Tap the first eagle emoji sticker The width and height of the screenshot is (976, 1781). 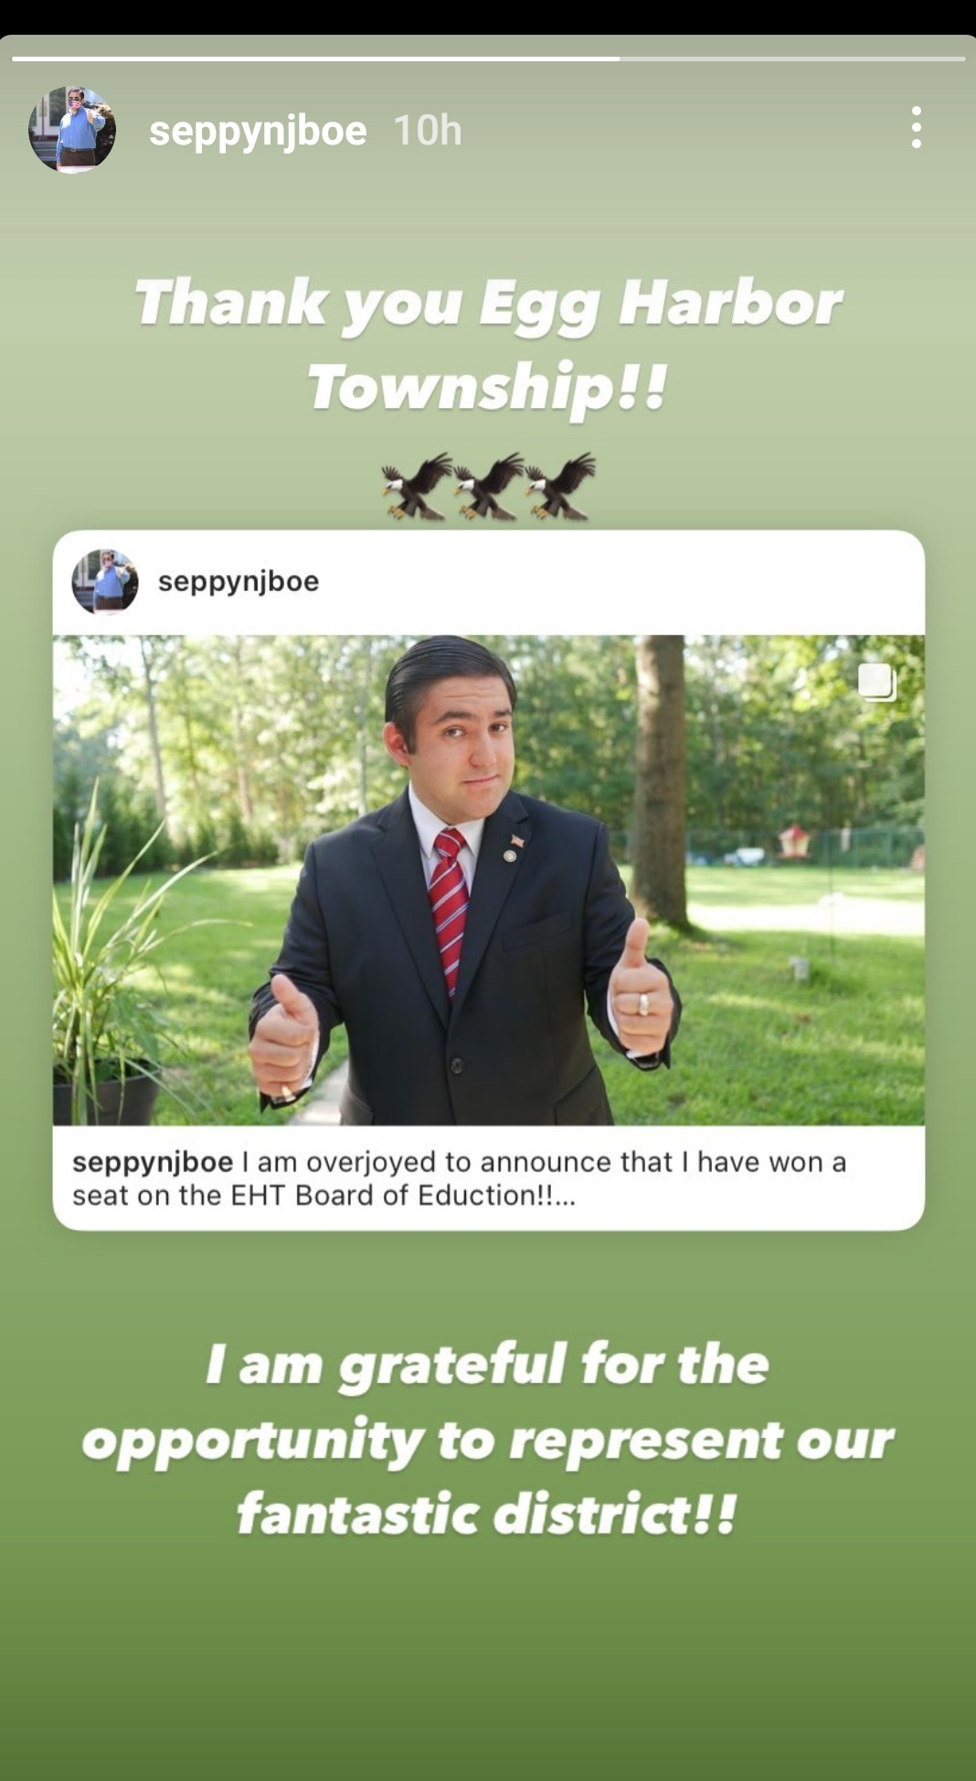(417, 486)
